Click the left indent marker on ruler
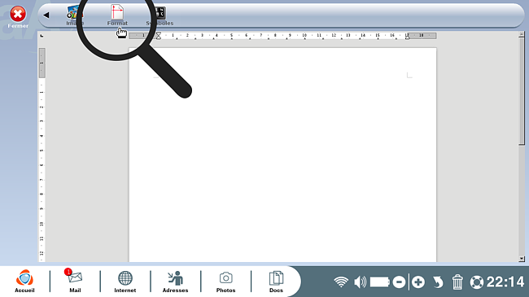529x297 pixels. [158, 36]
